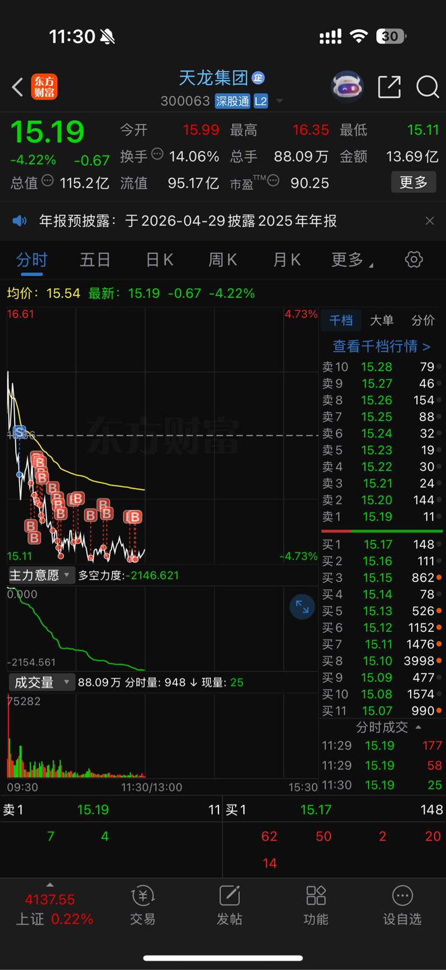Expand the stock code 300063 dropdown arrow
Screen dimensions: 446x970
coord(279,101)
